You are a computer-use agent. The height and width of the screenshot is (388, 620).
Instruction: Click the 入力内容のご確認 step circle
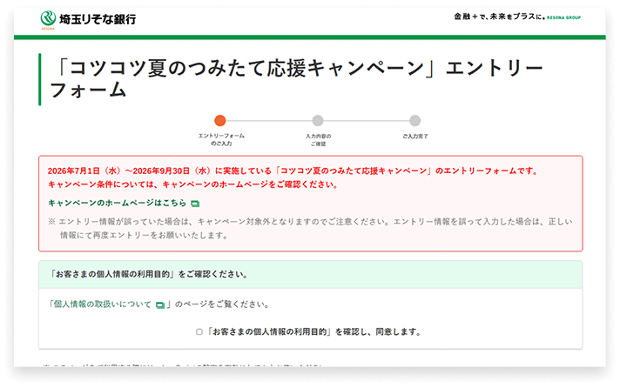(318, 121)
